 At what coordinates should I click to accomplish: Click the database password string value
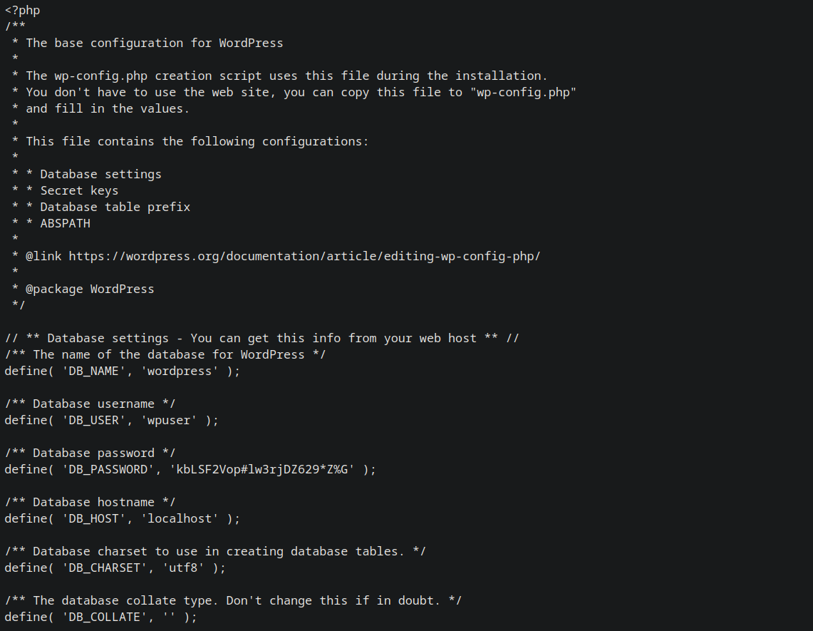pyautogui.click(x=265, y=469)
